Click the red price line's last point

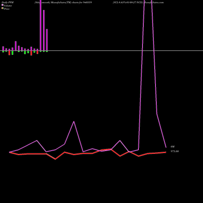(x=166, y=152)
